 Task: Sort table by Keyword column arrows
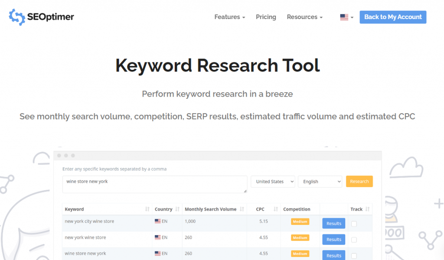(147, 209)
